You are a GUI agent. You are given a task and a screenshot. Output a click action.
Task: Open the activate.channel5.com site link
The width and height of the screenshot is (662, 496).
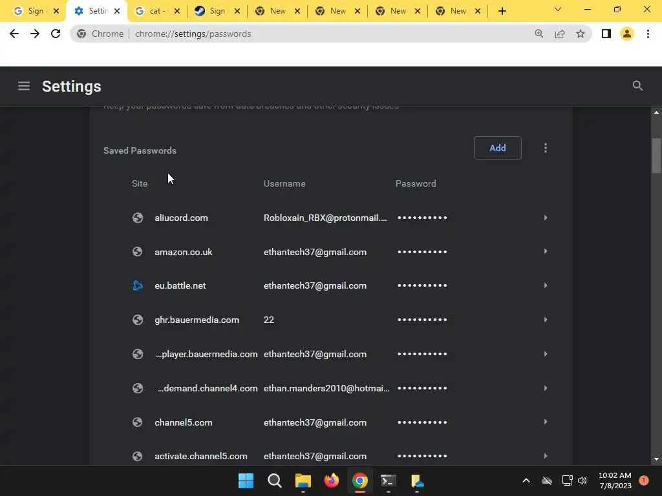pyautogui.click(x=201, y=456)
